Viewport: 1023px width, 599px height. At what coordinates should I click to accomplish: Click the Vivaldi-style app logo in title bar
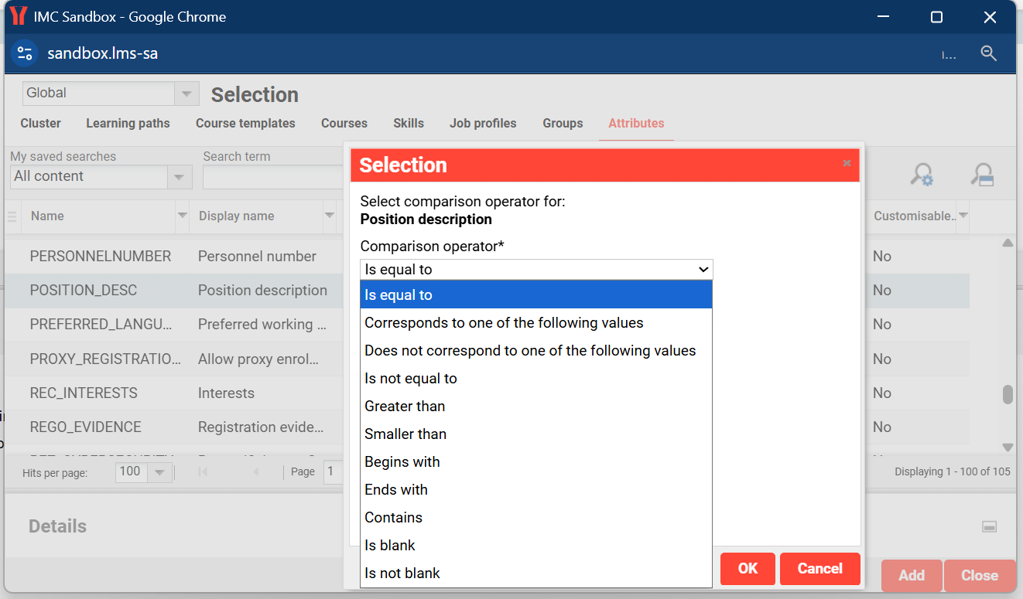(18, 17)
